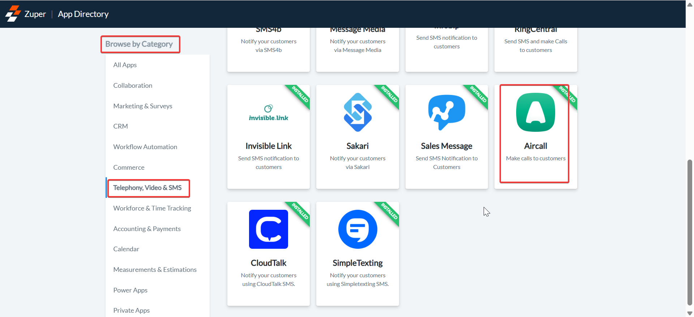This screenshot has height=317, width=694.
Task: Click 'using Simpletexting SMS.' description
Action: 357,284
